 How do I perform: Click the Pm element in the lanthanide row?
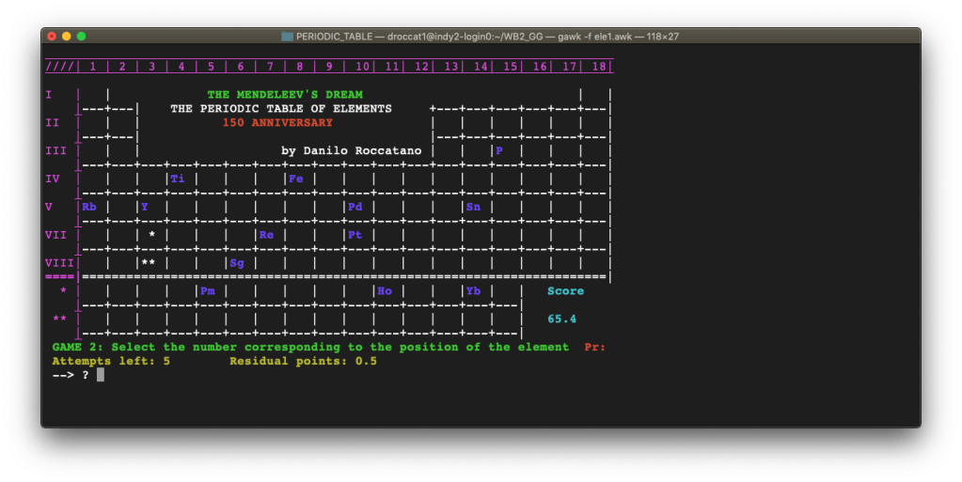click(207, 291)
